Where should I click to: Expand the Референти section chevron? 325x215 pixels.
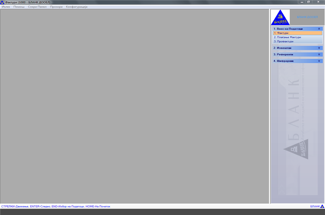(x=319, y=55)
